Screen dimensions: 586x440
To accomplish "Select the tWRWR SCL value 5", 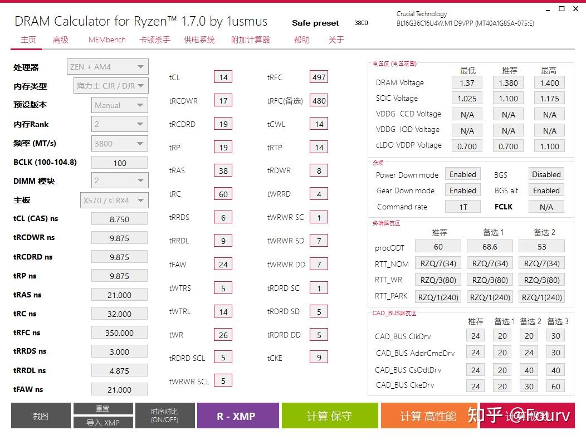I will [x=223, y=380].
